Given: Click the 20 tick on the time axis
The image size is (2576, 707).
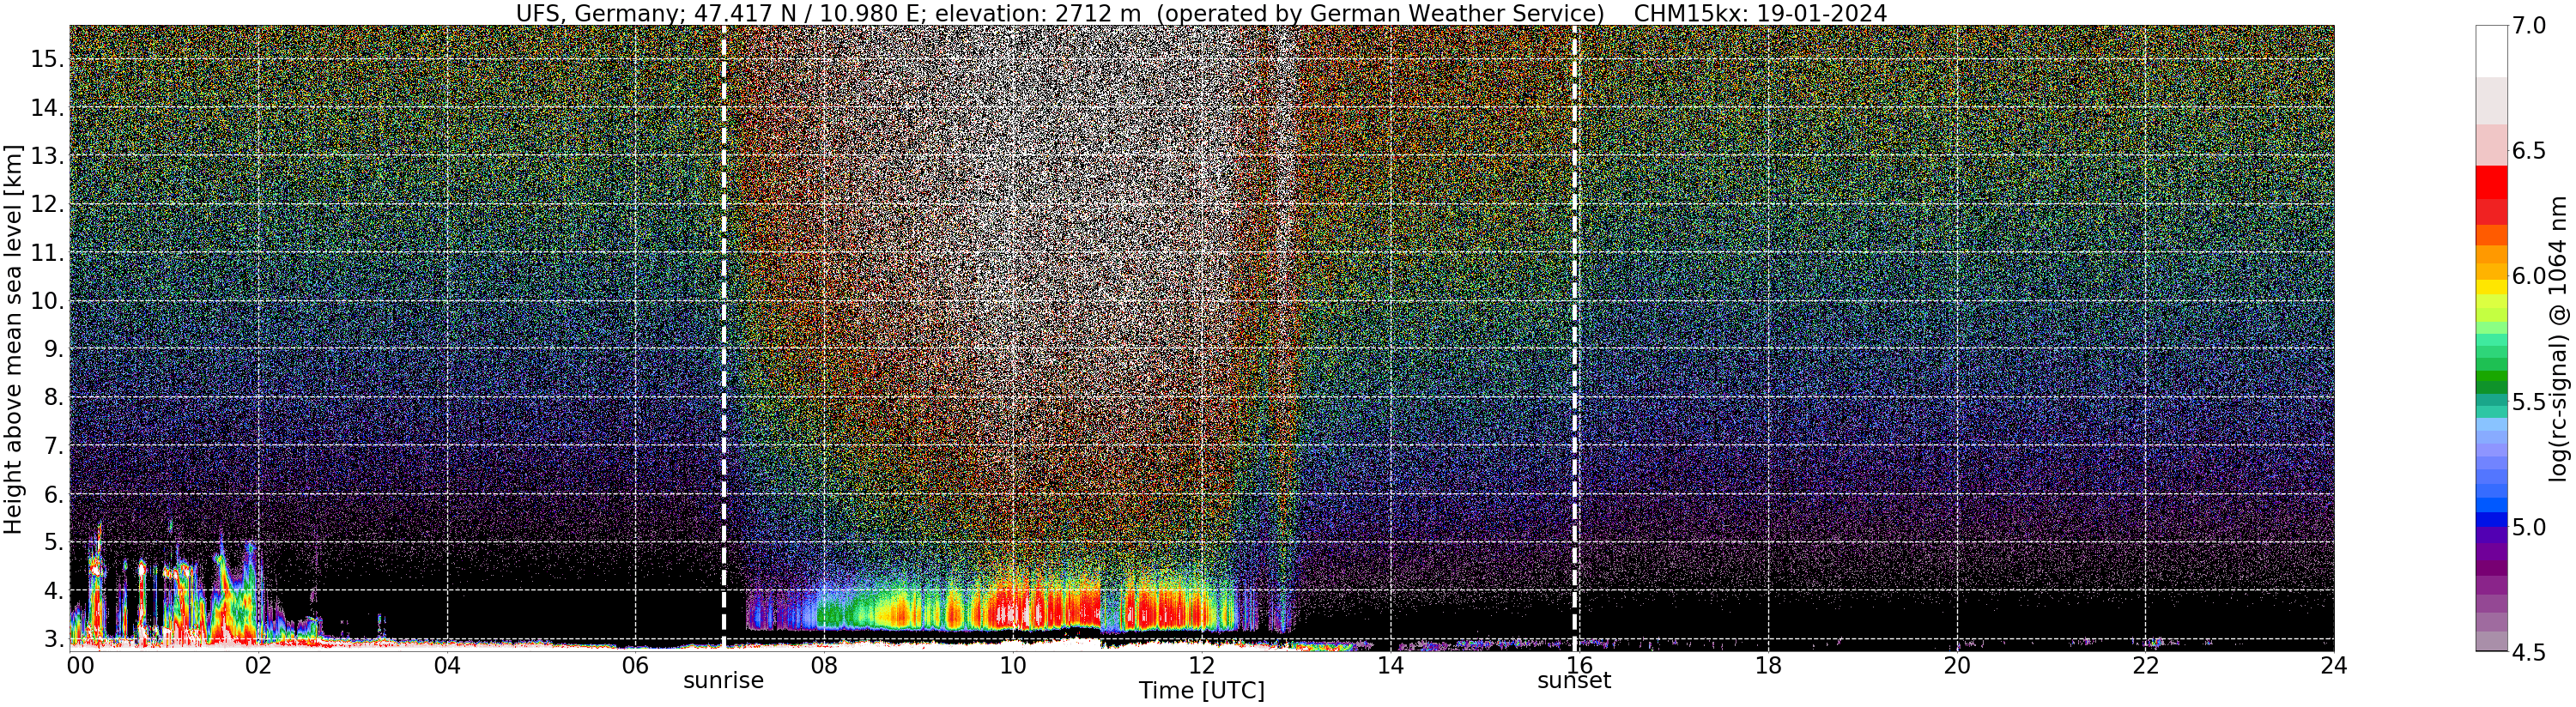Looking at the screenshot, I should click(x=1956, y=665).
